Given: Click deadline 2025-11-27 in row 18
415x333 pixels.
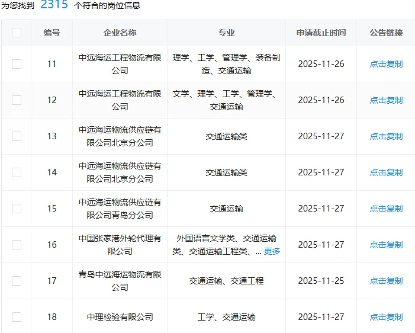Looking at the screenshot, I should (321, 317).
